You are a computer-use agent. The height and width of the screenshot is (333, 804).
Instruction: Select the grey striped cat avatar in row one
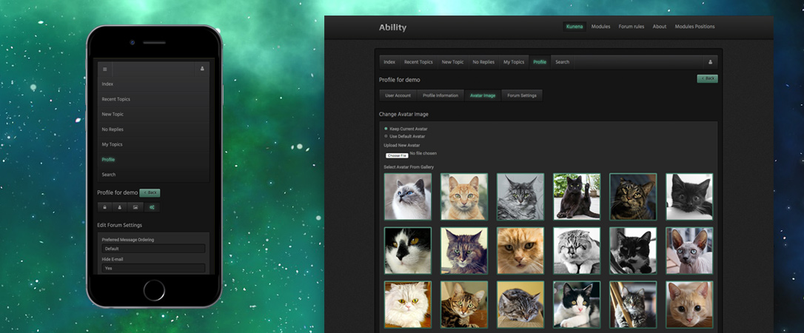pyautogui.click(x=520, y=197)
